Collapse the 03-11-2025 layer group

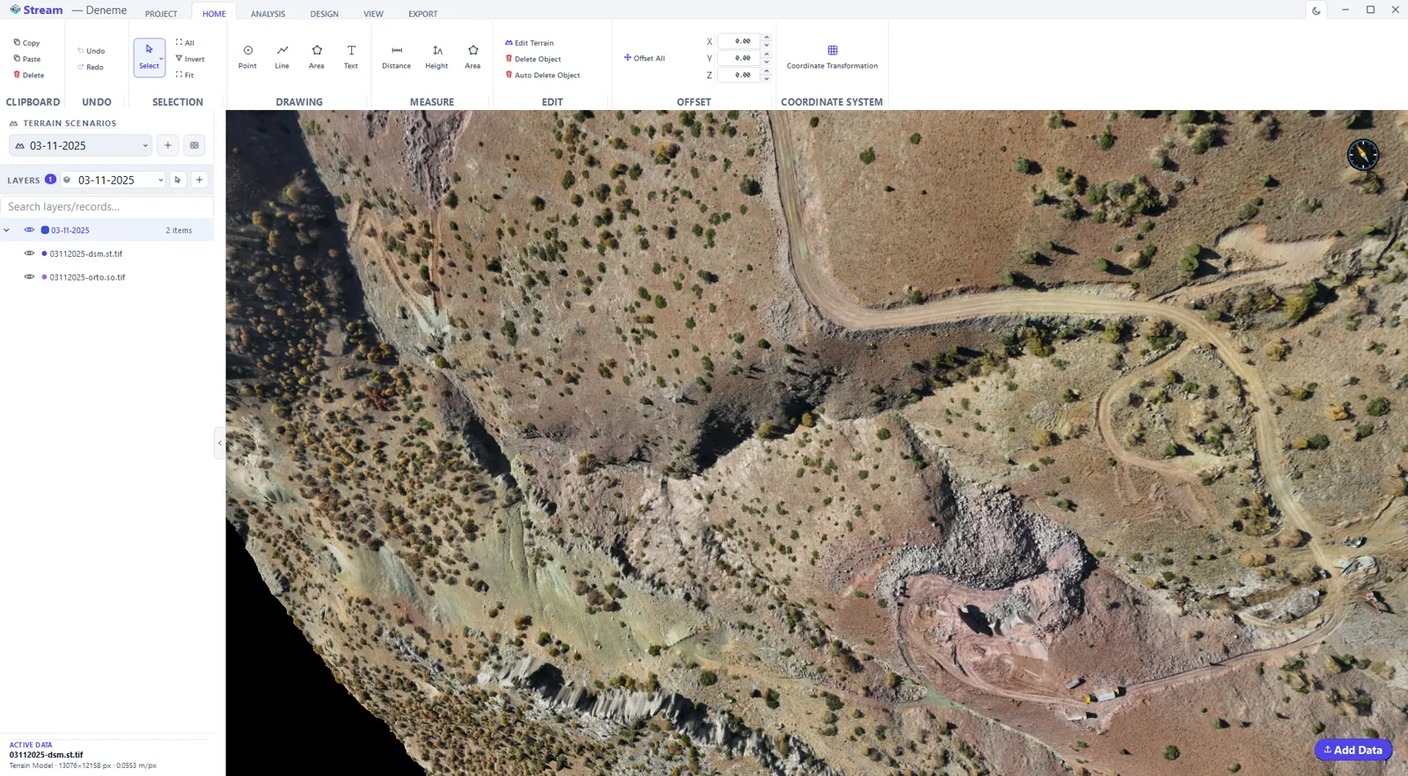(x=7, y=231)
